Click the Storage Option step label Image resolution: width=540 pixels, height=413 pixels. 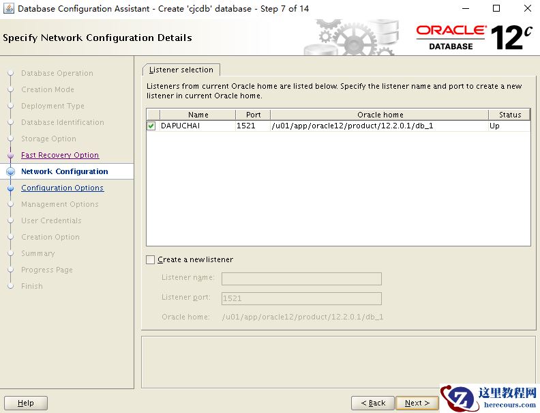click(x=48, y=139)
